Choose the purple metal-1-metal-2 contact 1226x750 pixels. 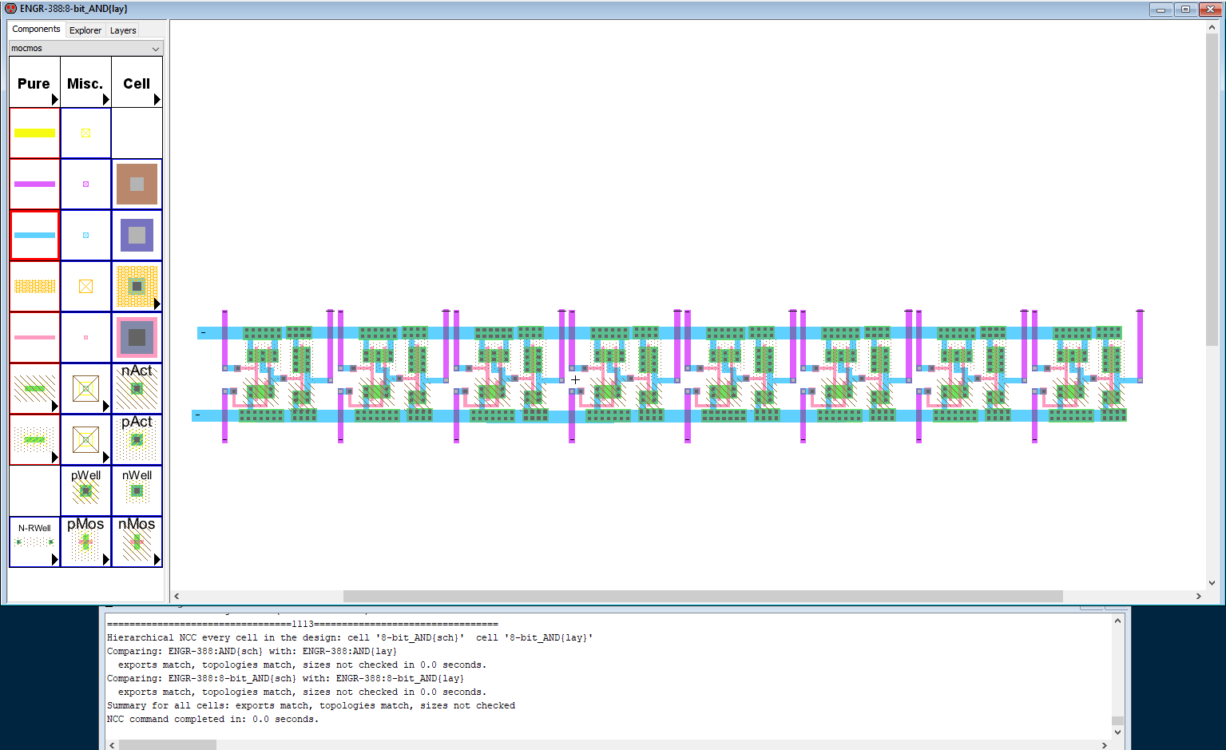click(x=137, y=235)
